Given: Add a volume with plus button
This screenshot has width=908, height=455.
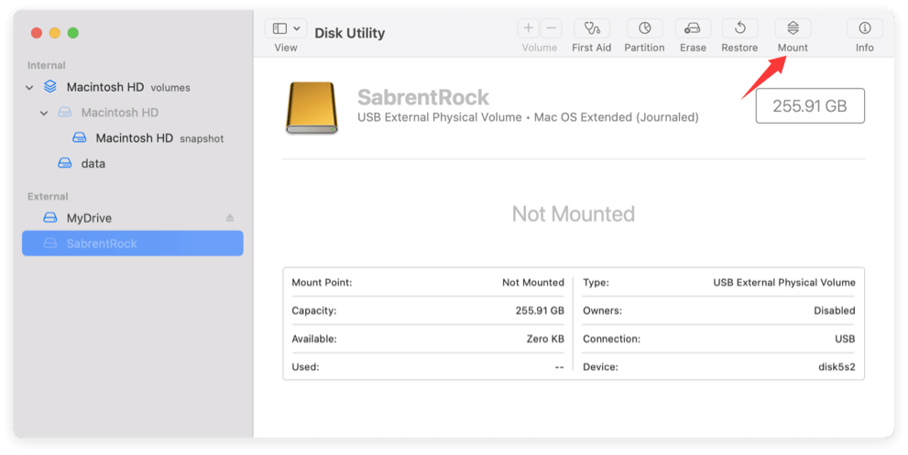Looking at the screenshot, I should click(x=528, y=27).
